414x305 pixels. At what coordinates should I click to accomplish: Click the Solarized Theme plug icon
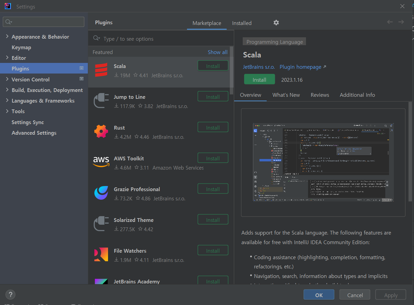101,224
